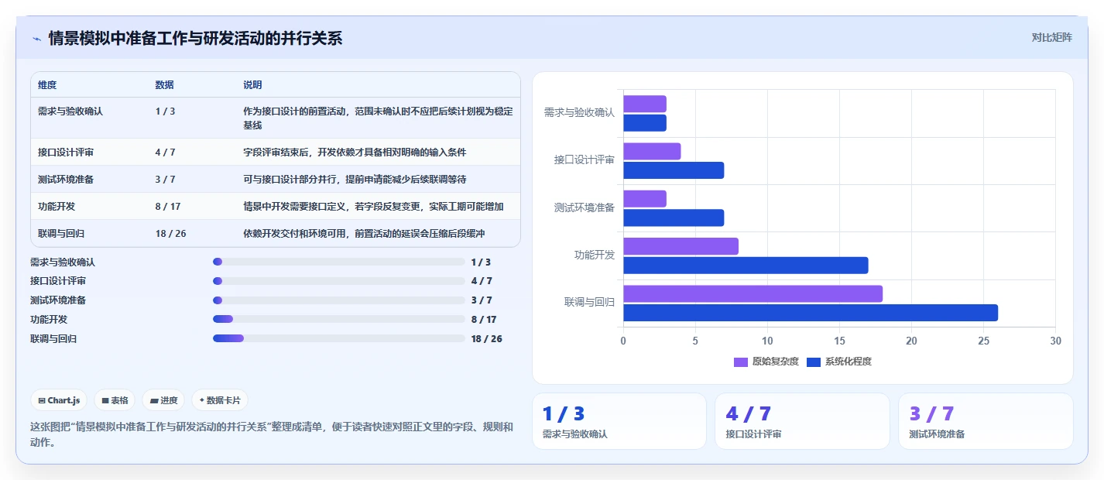This screenshot has height=480, width=1104.
Task: Click table cell 测试环境准备 in 维度 column
Action: click(x=65, y=180)
